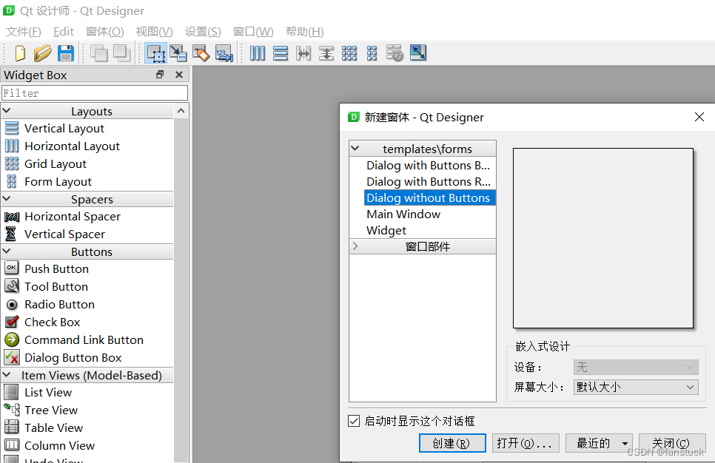Click the Widget Box Filter field
Image resolution: width=715 pixels, height=463 pixels.
point(95,93)
